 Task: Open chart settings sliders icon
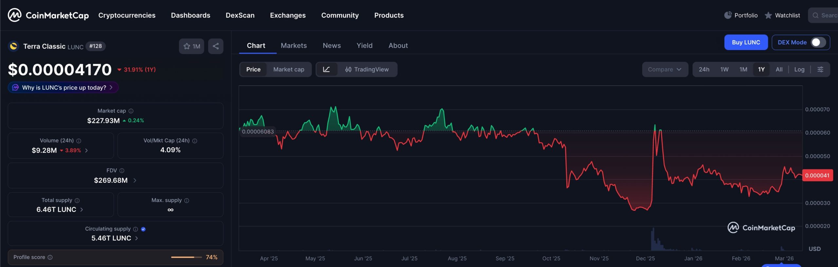point(820,69)
